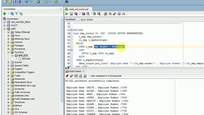This screenshot has height=115, width=204.
Task: Expand the Views node
Action: point(8,35)
